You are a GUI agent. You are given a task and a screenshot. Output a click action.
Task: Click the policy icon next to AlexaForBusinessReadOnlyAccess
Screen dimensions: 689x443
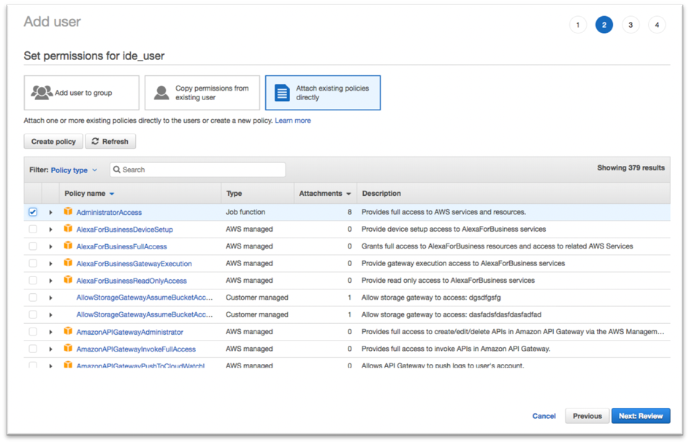68,280
